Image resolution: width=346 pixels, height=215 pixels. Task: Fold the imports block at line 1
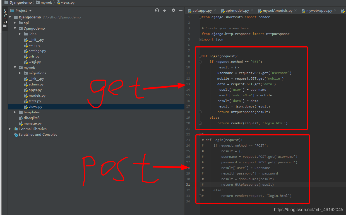click(200, 17)
